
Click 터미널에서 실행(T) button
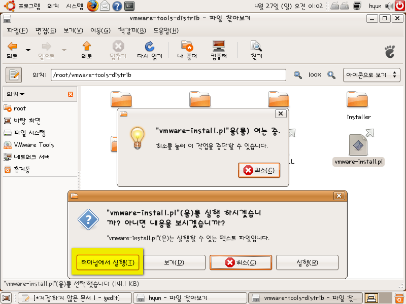click(x=108, y=262)
